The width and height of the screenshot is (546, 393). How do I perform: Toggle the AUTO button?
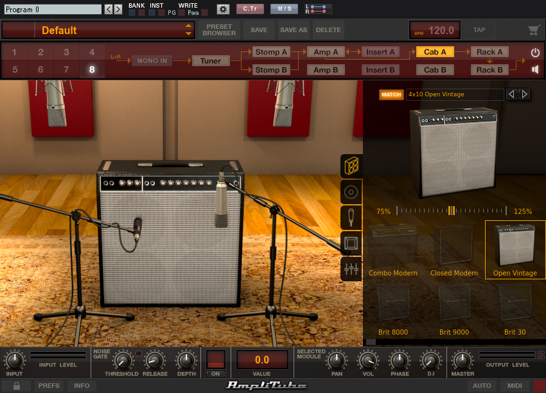coord(482,386)
